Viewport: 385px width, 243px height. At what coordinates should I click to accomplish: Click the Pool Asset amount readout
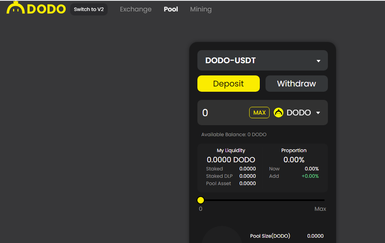[x=248, y=183]
